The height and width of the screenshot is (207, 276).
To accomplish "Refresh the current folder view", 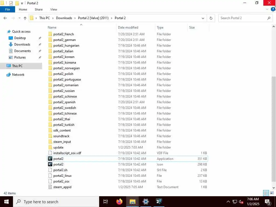I will (211, 18).
